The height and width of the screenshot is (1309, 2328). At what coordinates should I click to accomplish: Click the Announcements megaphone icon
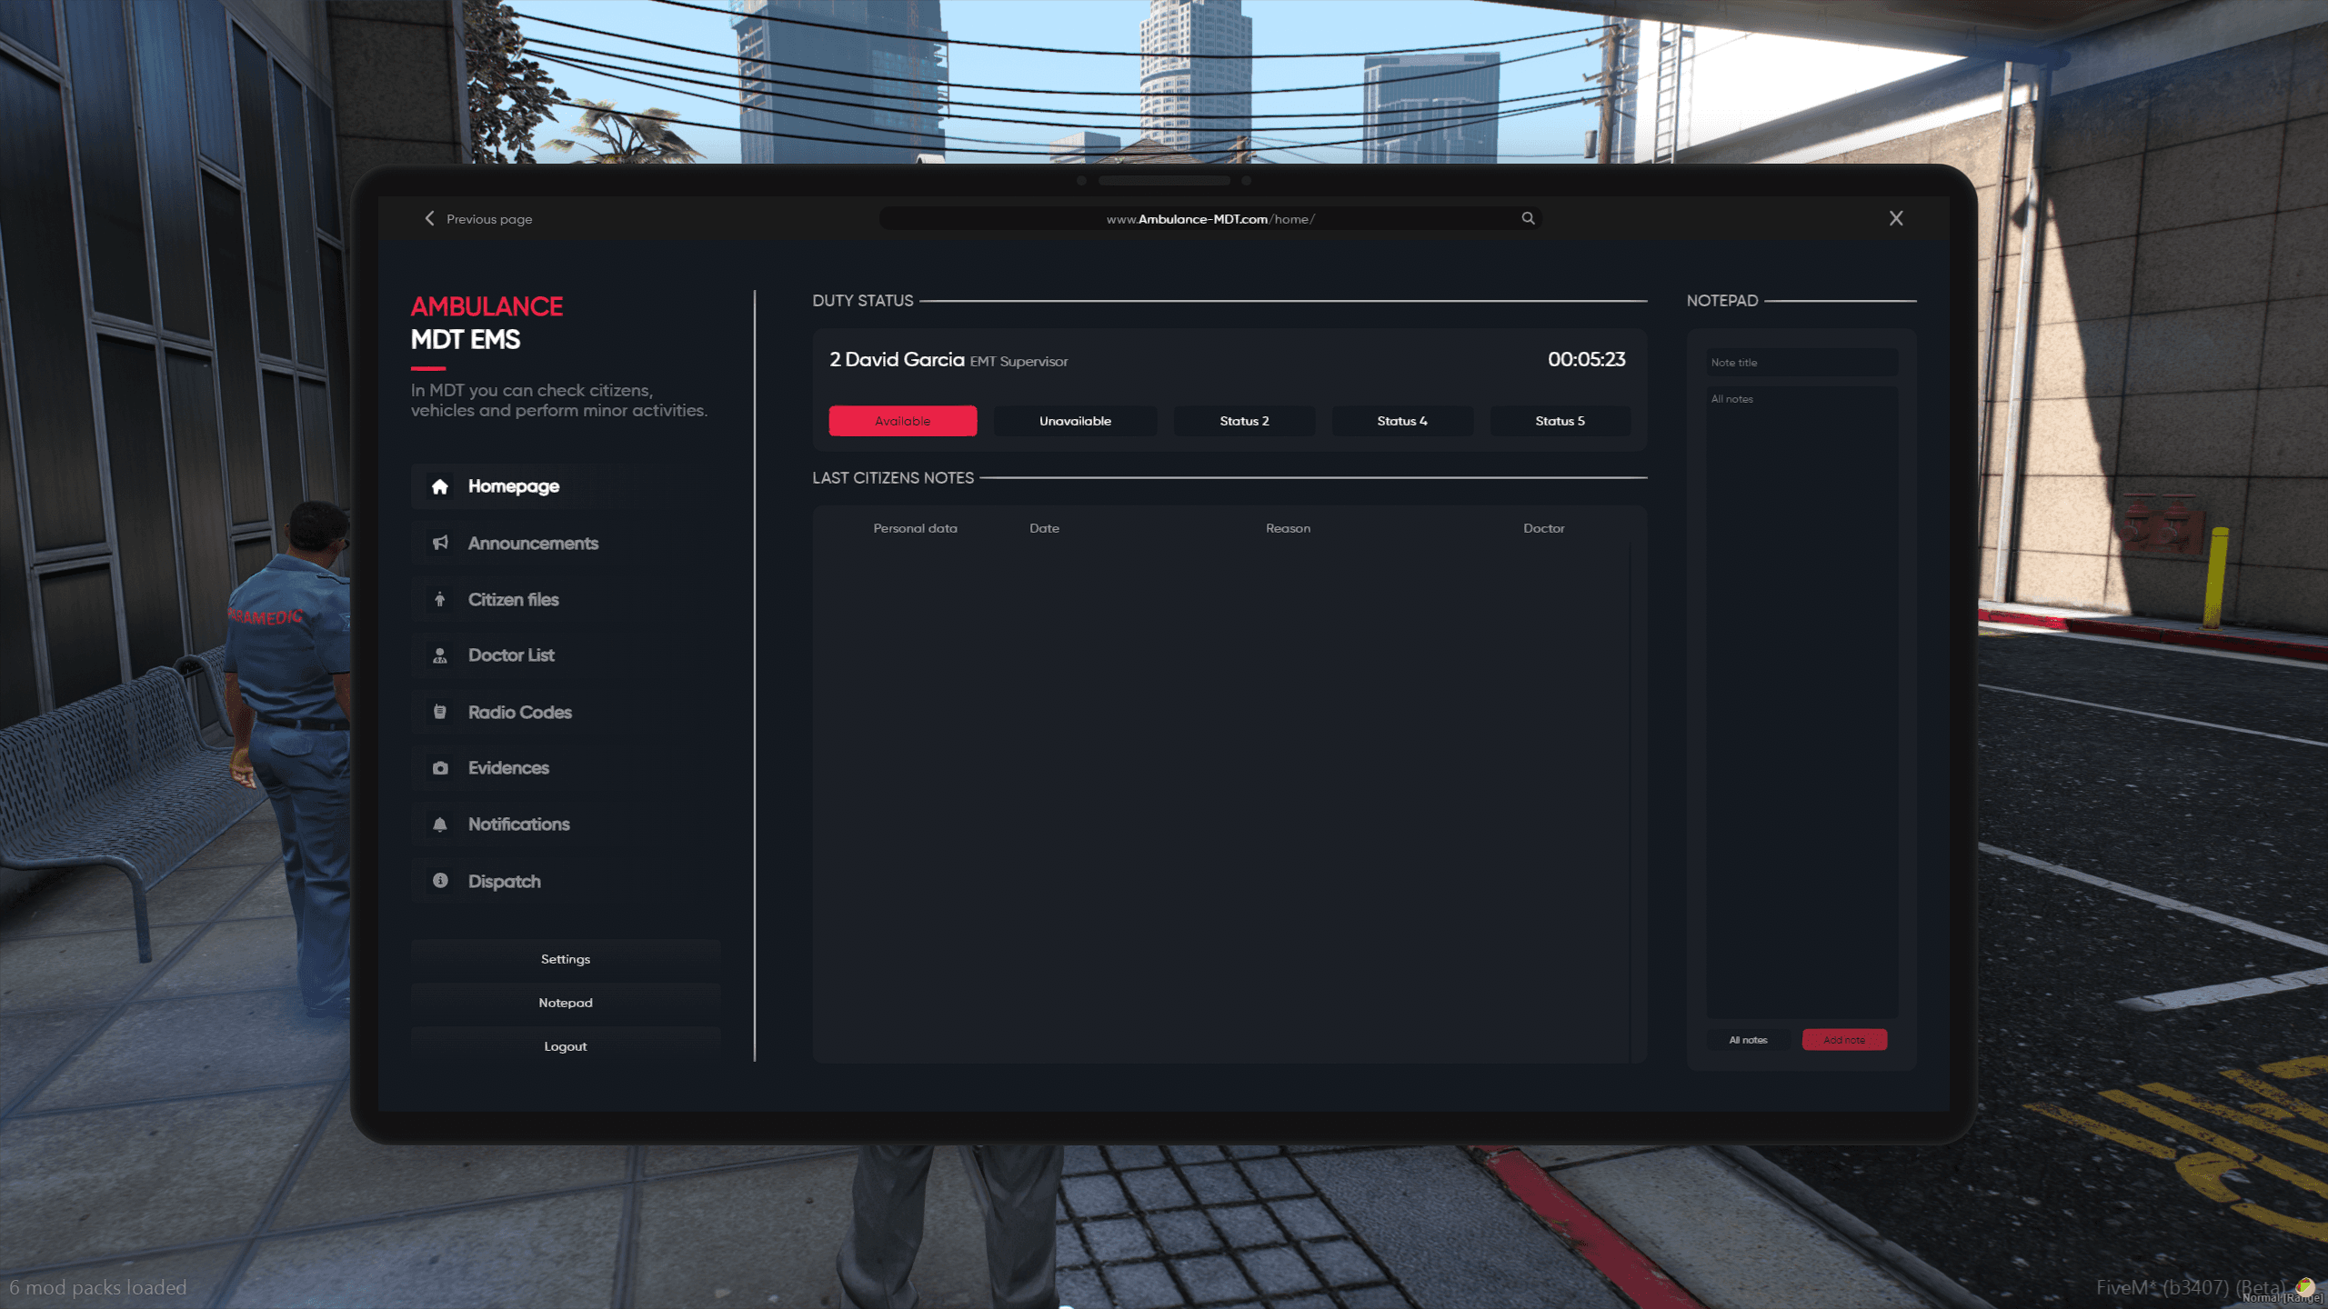coord(440,543)
